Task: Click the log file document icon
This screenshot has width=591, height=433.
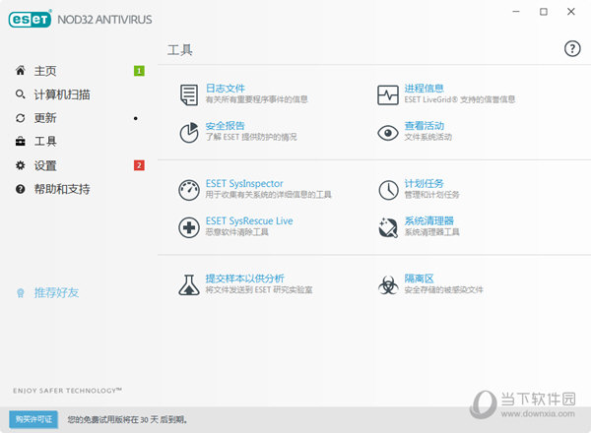Action: [189, 94]
